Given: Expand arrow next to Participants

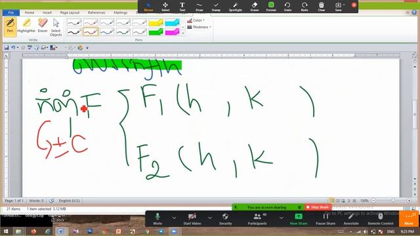Looking at the screenshot, I should pyautogui.click(x=282, y=218).
